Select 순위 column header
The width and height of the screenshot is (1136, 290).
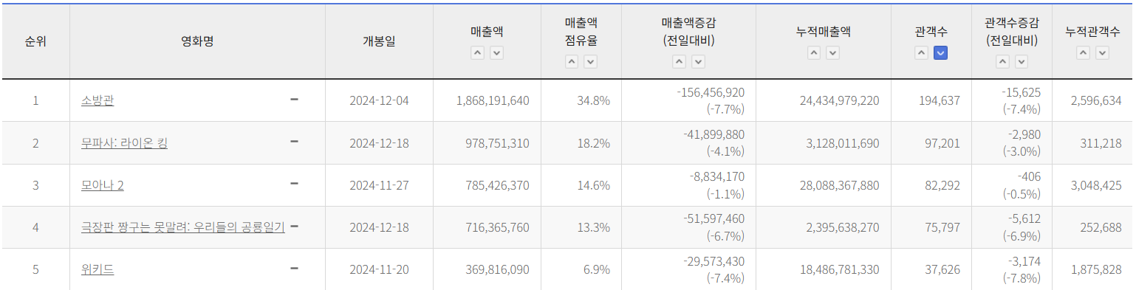[x=35, y=41]
